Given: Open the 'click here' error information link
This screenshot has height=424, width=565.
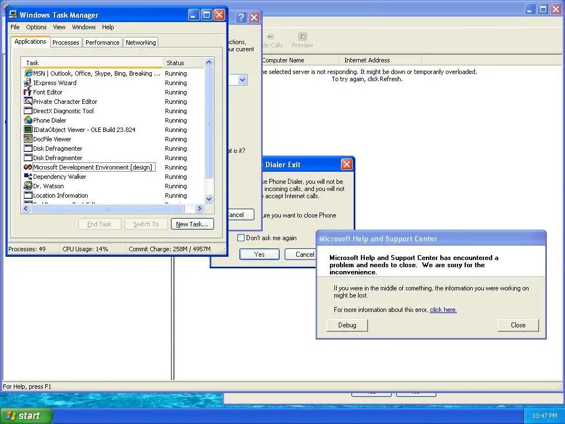Looking at the screenshot, I should [x=443, y=309].
